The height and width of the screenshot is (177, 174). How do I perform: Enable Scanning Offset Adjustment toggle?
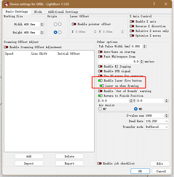point(6,47)
